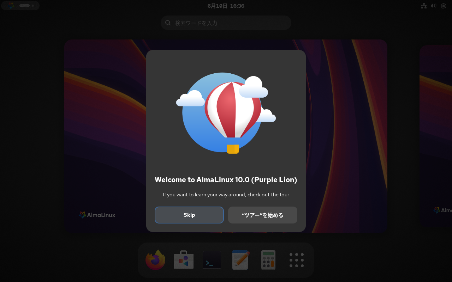The height and width of the screenshot is (282, 452).
Task: Click the 検索ワードを入力 search field
Action: [226, 23]
